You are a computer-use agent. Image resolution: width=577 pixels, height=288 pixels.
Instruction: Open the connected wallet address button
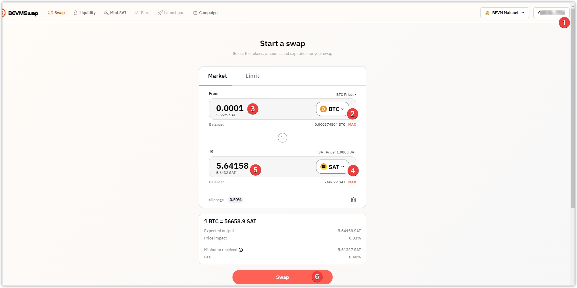[551, 13]
